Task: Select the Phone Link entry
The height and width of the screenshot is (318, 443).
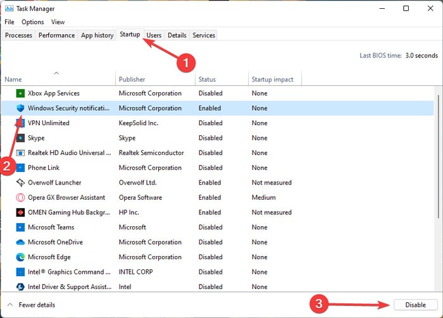Action: tap(44, 168)
